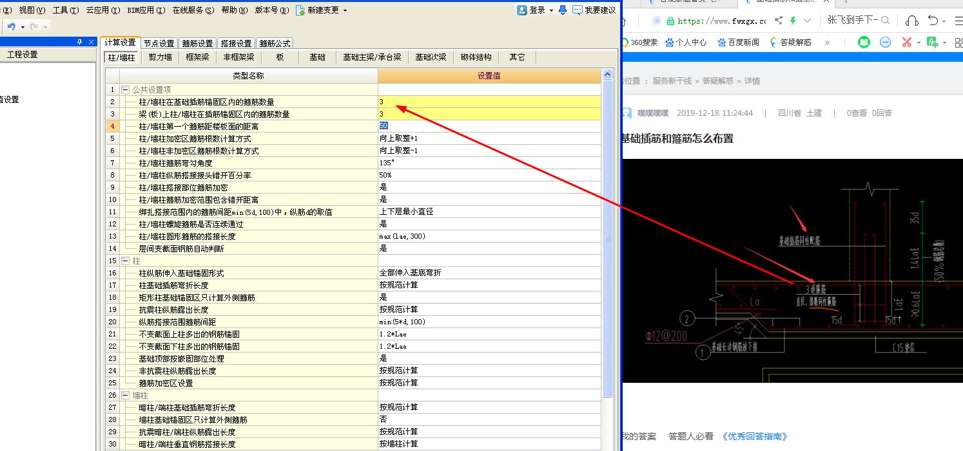Click the redo arrow in the toolbar
Viewport: 963px width, 451px height.
point(34,27)
